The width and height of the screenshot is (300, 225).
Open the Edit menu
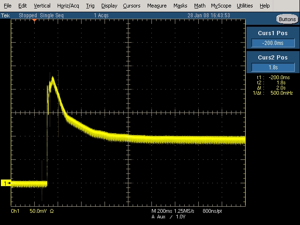[22, 6]
